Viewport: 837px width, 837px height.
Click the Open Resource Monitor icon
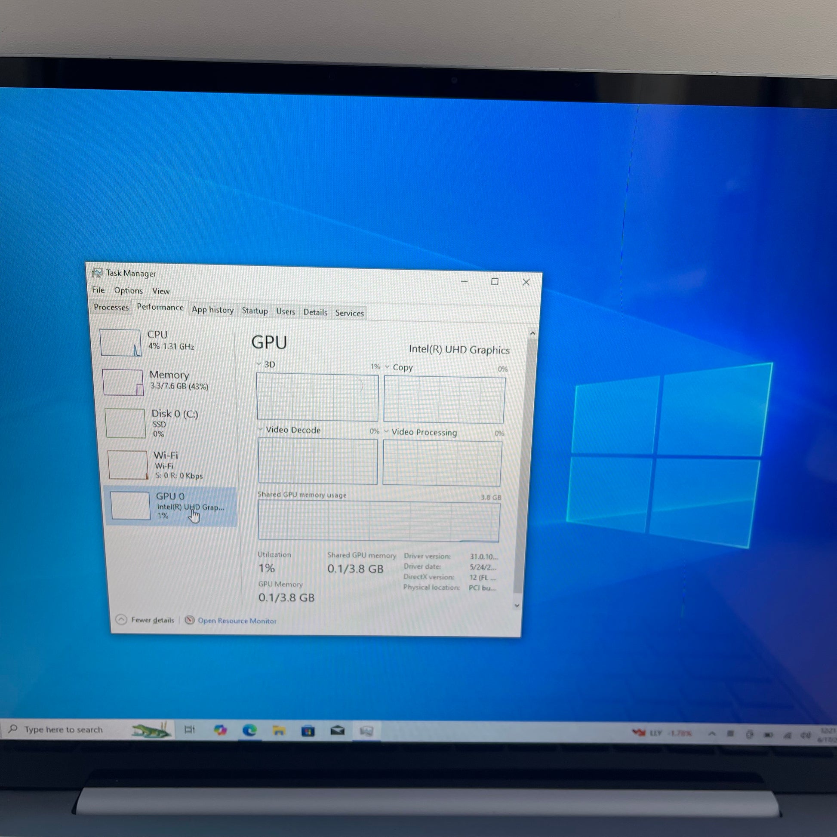click(189, 620)
